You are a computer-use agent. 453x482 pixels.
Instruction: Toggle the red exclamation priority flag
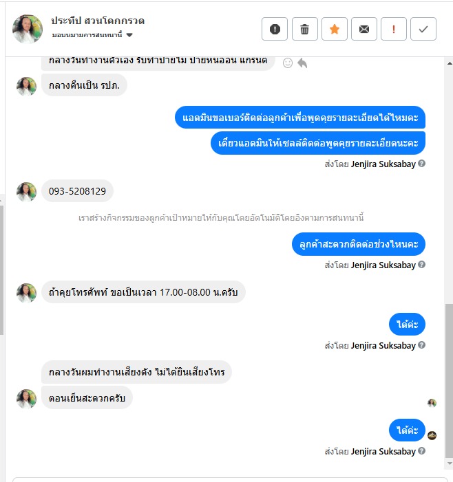coord(394,29)
